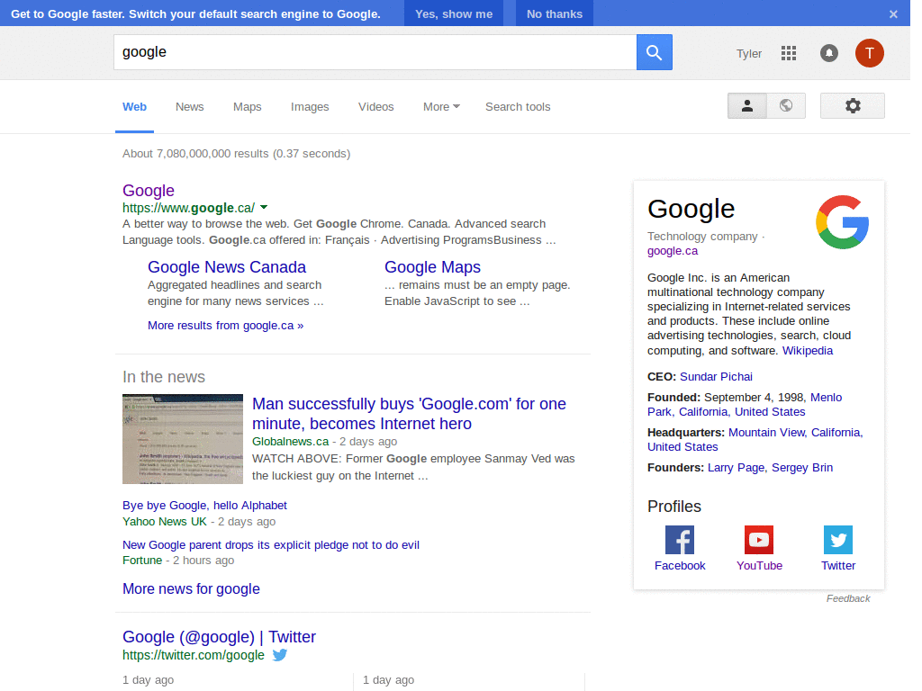The height and width of the screenshot is (691, 922).
Task: Click the Larry Page founder link
Action: tap(736, 468)
